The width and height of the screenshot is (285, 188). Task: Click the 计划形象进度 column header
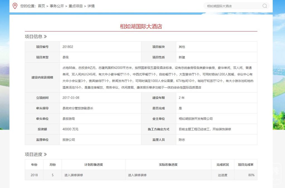coord(94,165)
